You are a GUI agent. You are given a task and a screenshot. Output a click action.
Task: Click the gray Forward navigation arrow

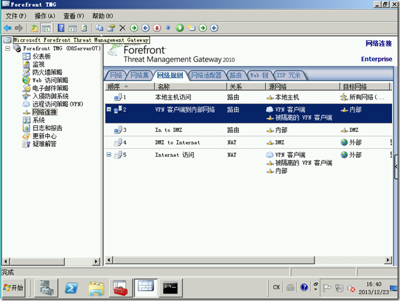(19, 28)
